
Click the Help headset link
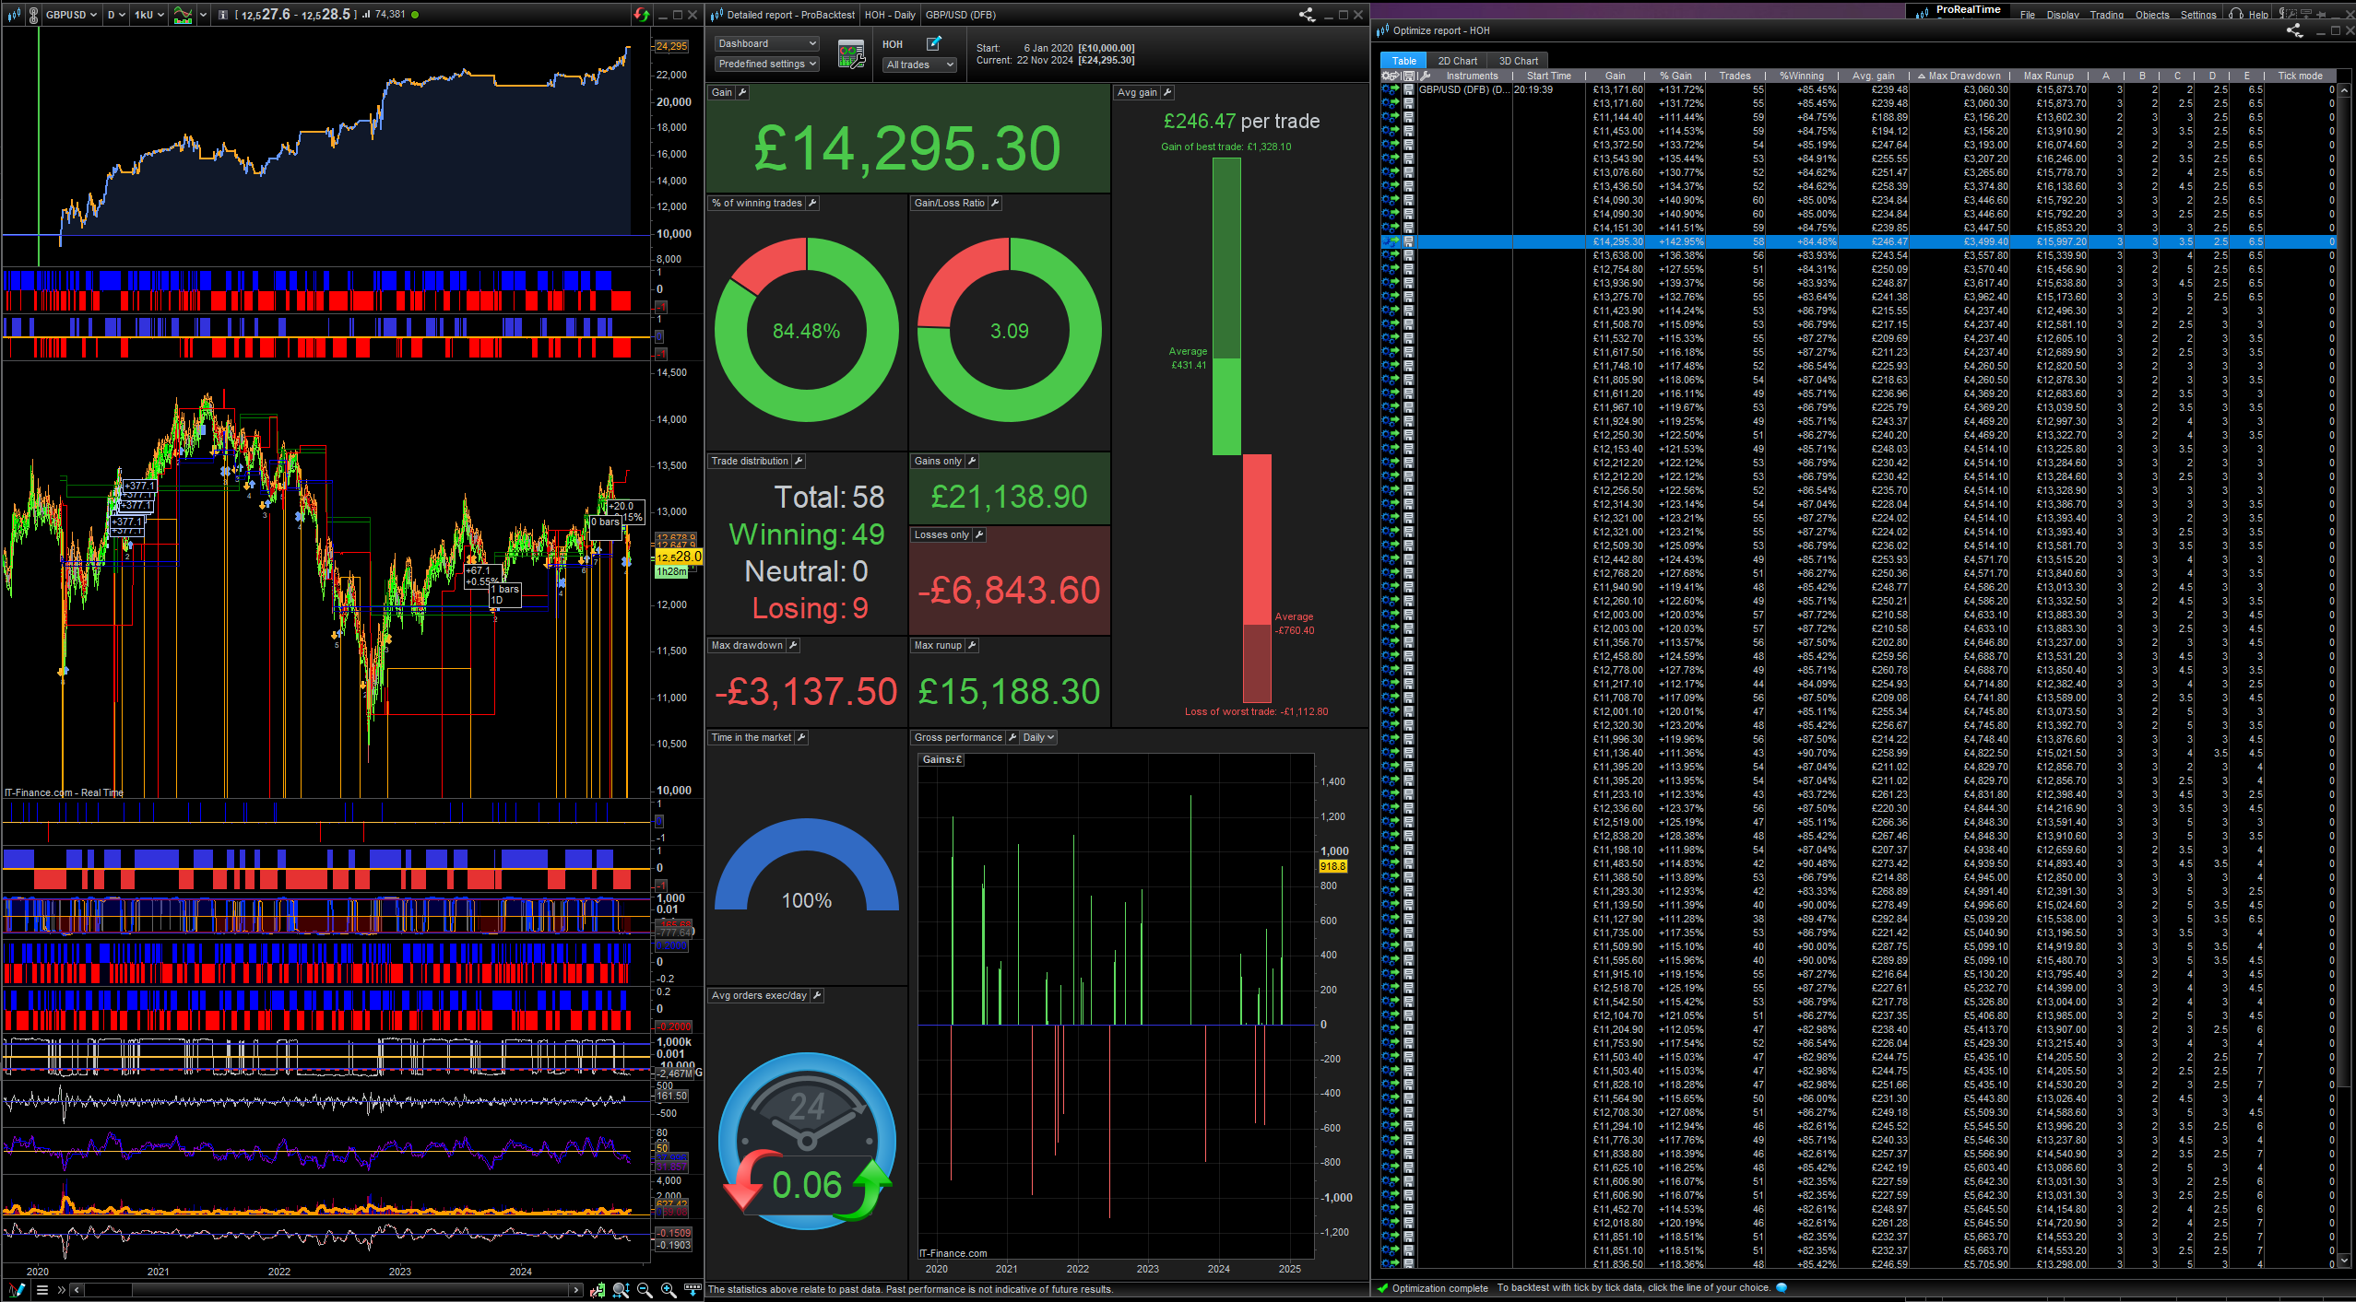2248,15
